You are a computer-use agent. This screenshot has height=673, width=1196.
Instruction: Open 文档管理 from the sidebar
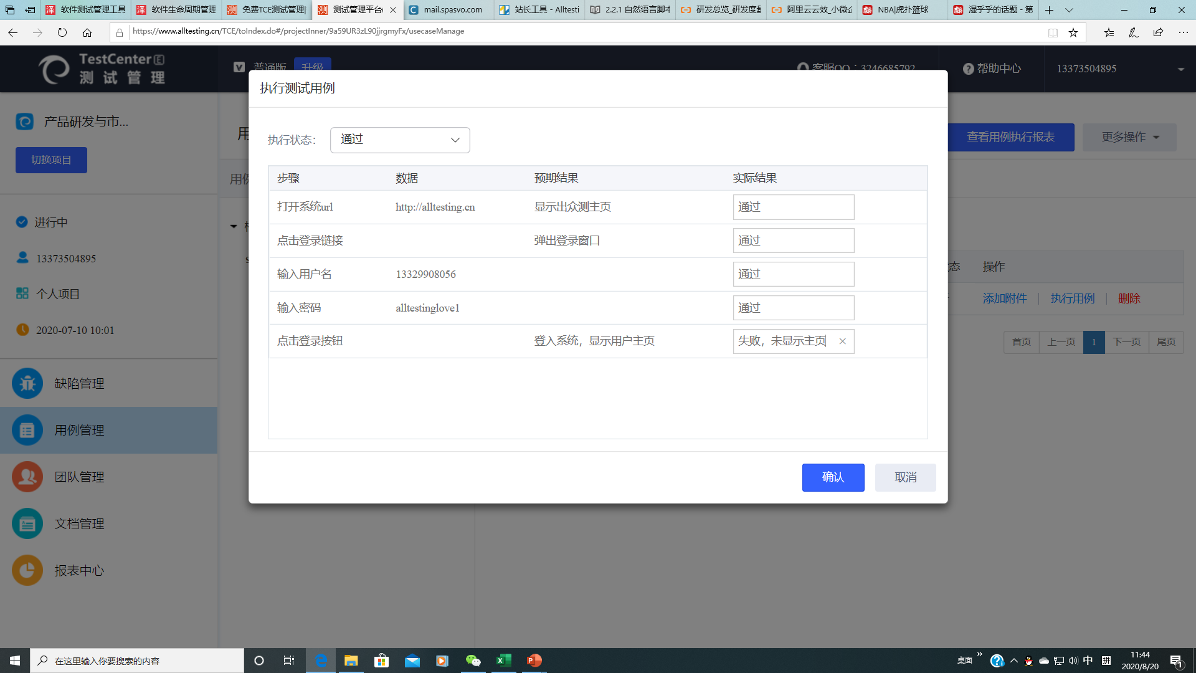tap(79, 523)
